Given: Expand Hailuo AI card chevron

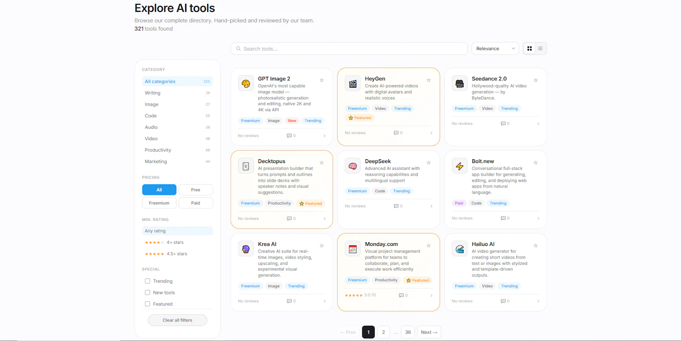Looking at the screenshot, I should point(538,301).
